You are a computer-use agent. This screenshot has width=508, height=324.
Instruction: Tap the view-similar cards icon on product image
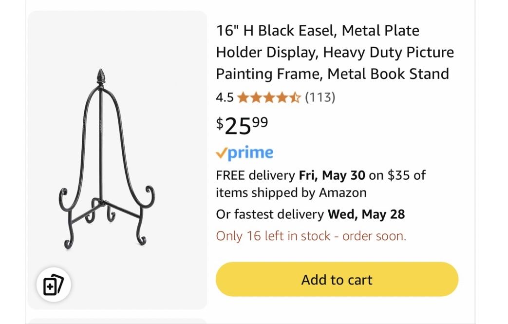[x=54, y=285]
